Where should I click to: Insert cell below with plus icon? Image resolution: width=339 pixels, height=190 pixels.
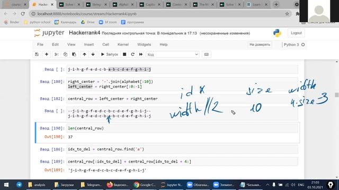click(47, 54)
